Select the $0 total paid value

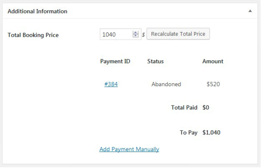(206, 108)
